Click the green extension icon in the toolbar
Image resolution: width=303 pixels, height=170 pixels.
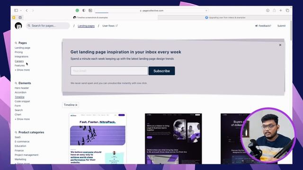click(x=77, y=10)
